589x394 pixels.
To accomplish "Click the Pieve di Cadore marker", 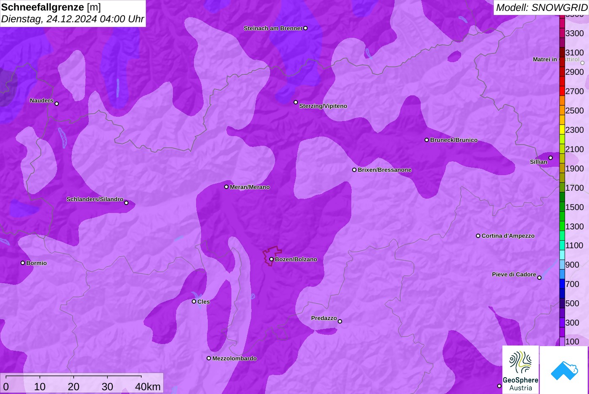I will point(539,278).
